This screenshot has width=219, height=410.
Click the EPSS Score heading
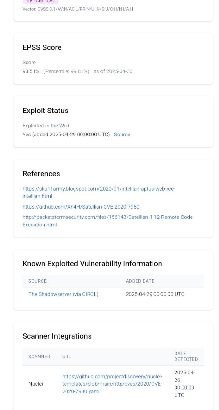[x=42, y=47]
